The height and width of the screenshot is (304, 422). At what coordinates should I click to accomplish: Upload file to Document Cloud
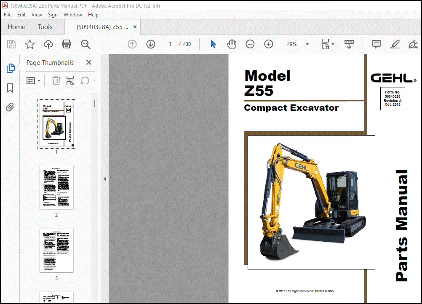point(48,44)
